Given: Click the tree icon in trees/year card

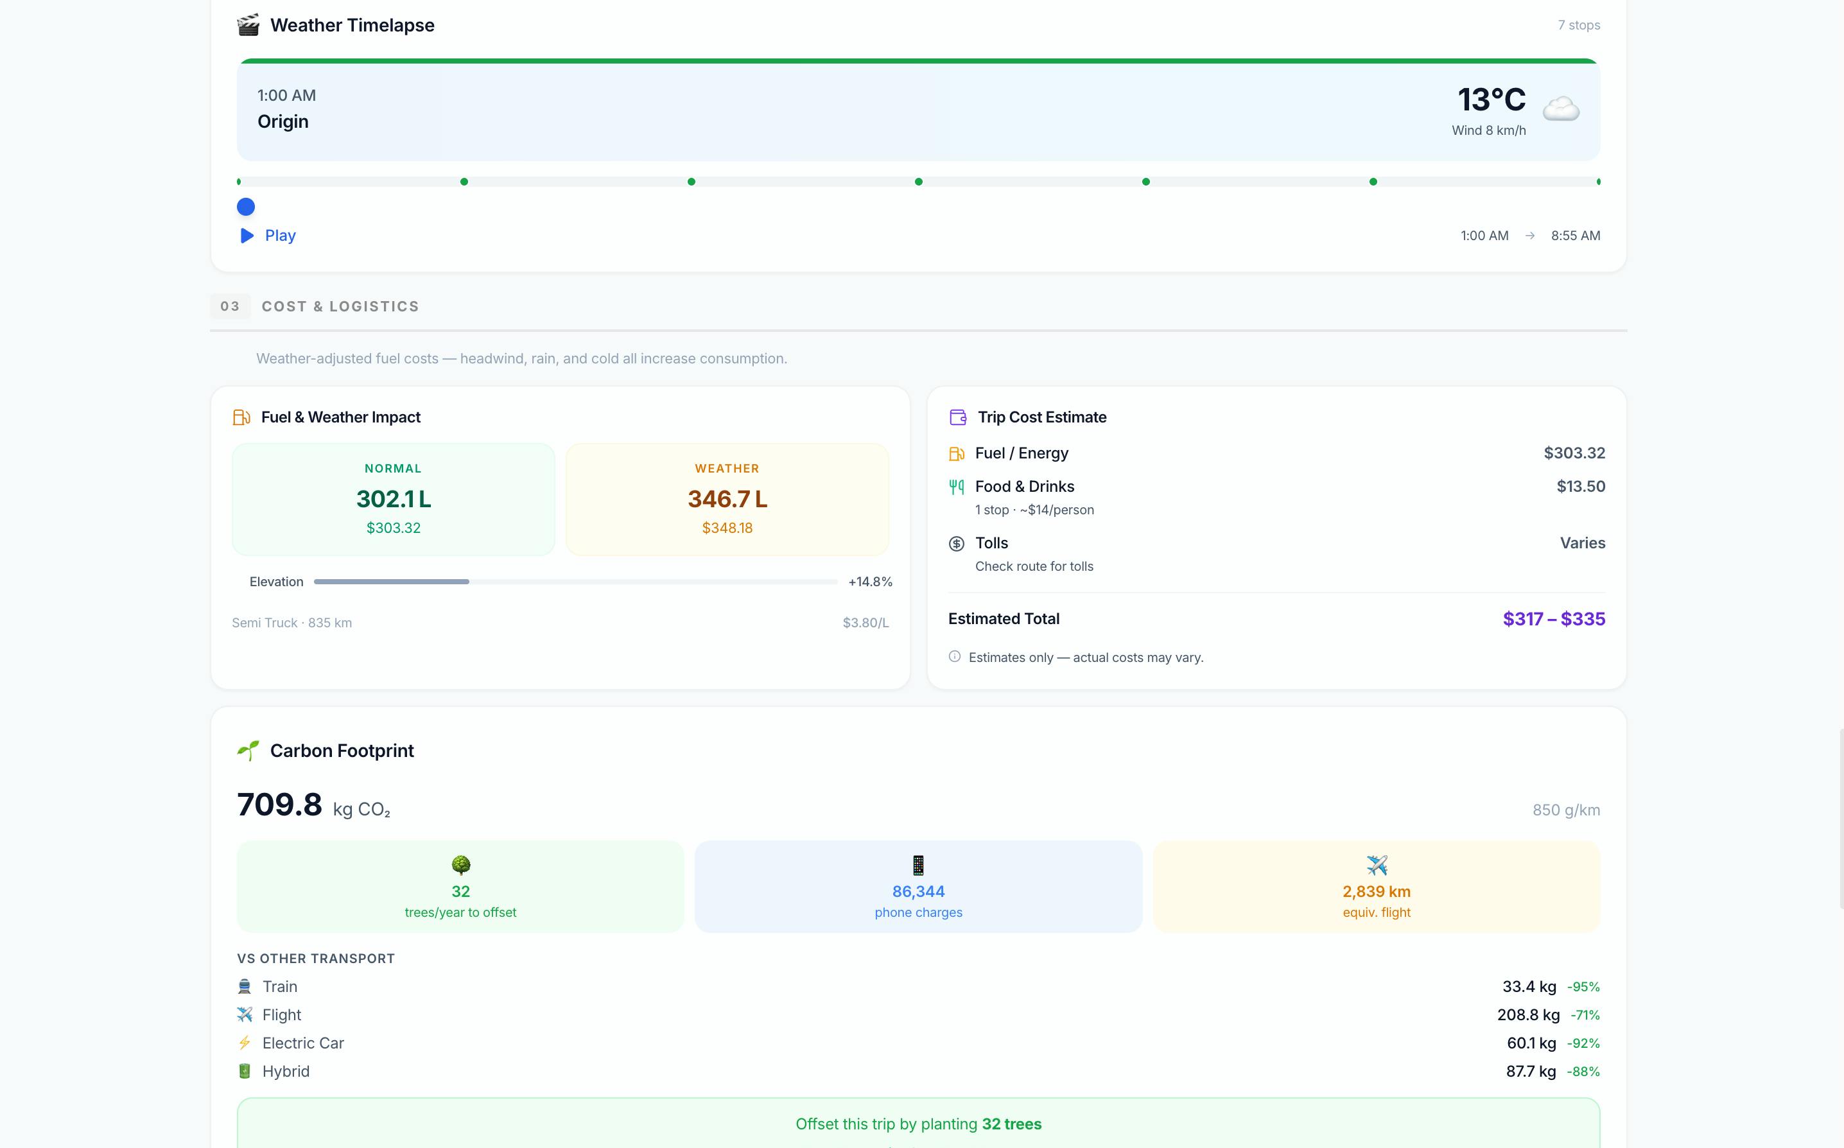Looking at the screenshot, I should click(461, 865).
